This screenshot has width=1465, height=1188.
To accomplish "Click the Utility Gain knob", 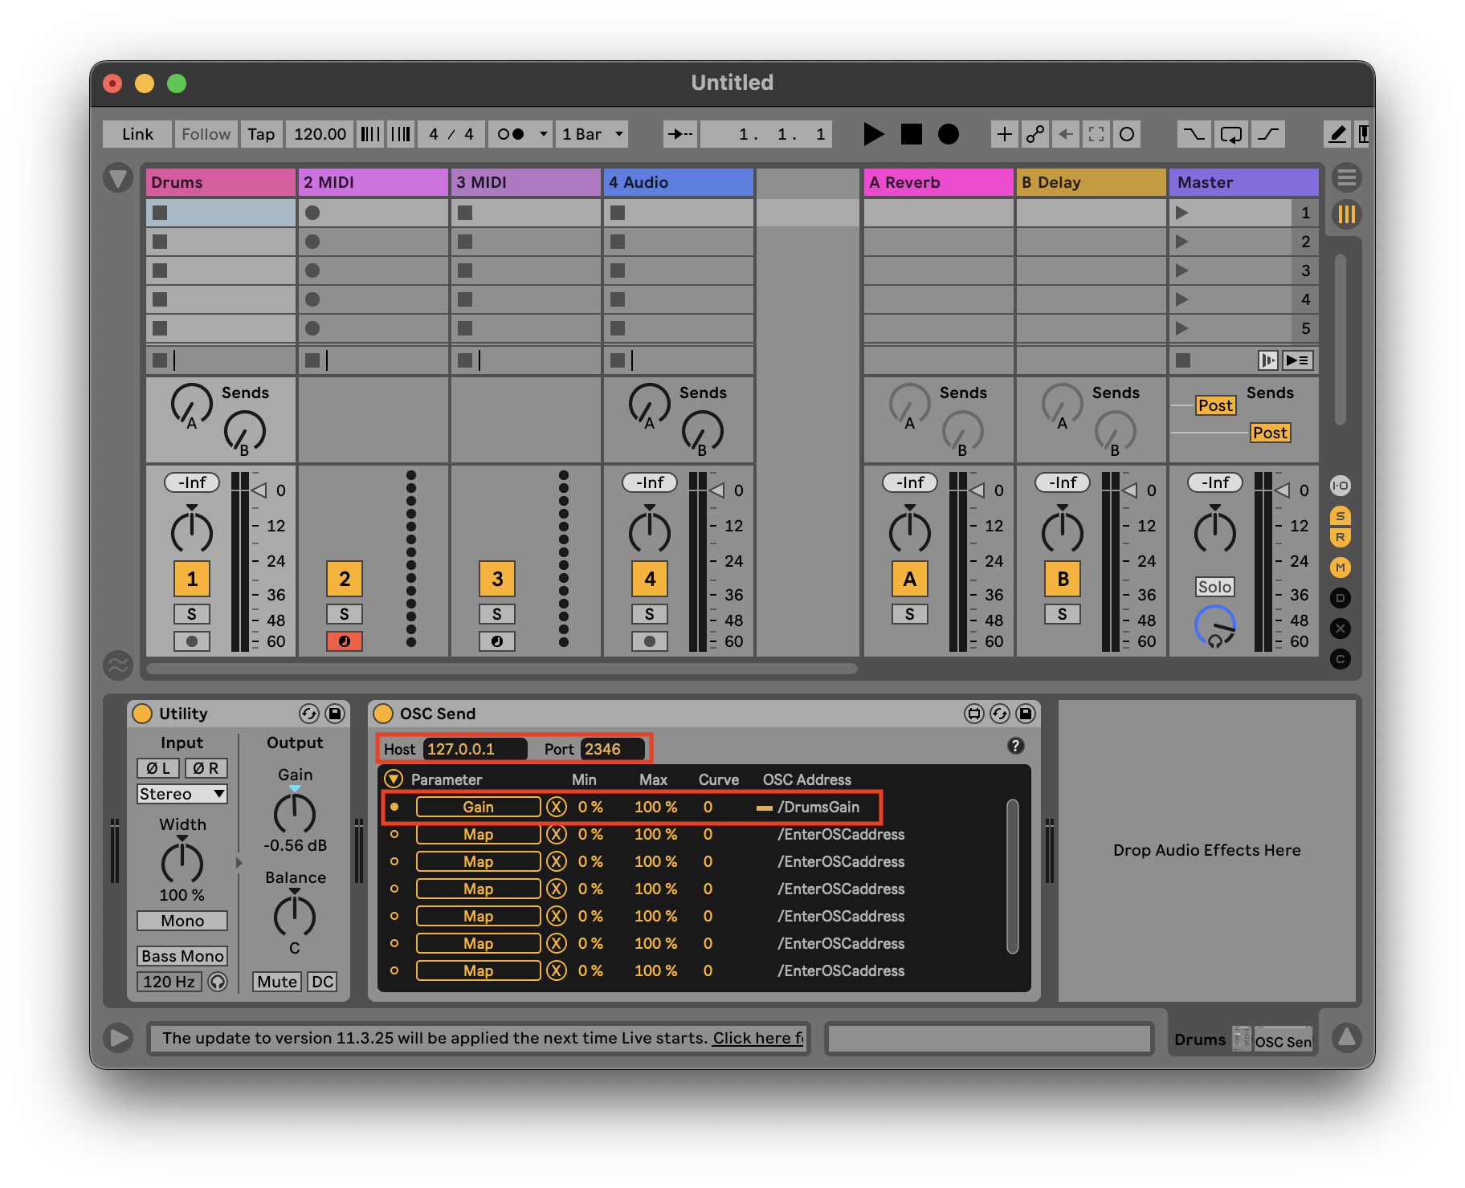I will [295, 814].
